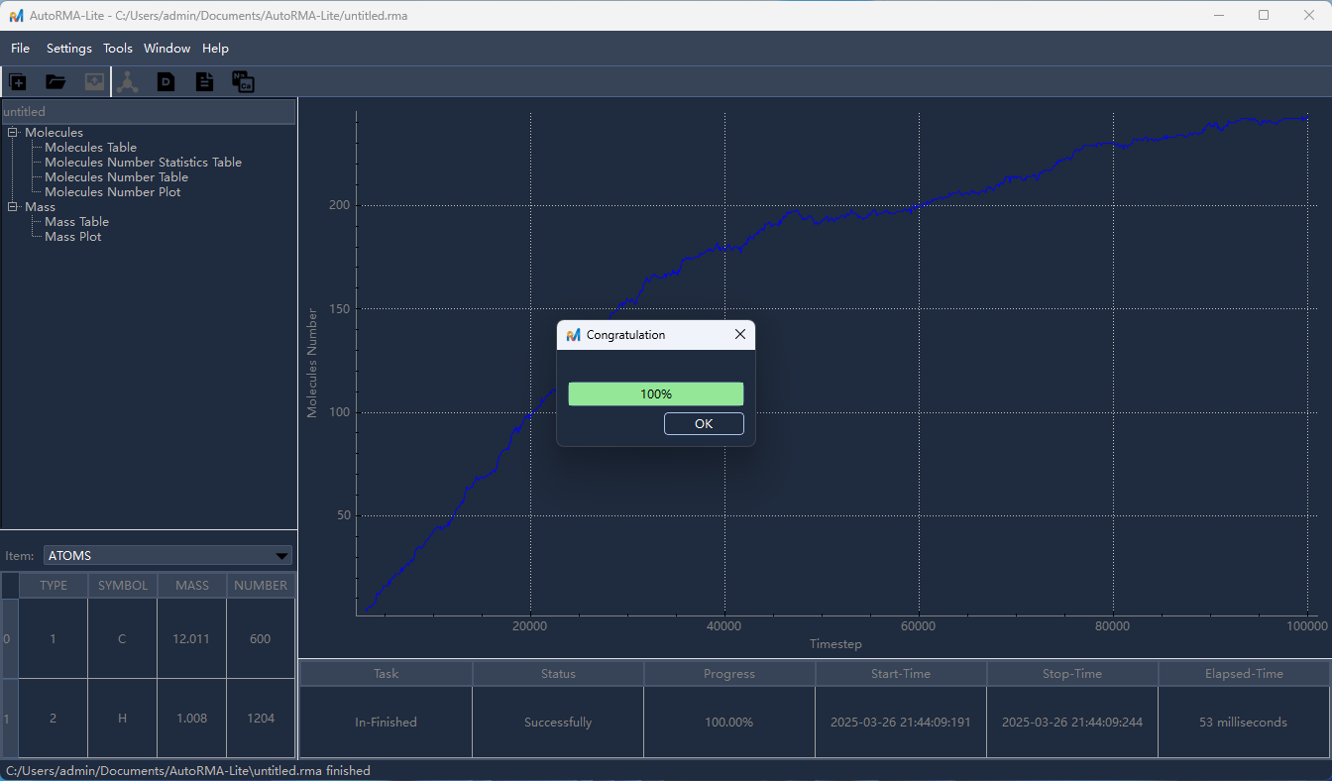This screenshot has height=781, width=1332.
Task: Click the molecule structure toolbar icon
Action: [x=128, y=82]
